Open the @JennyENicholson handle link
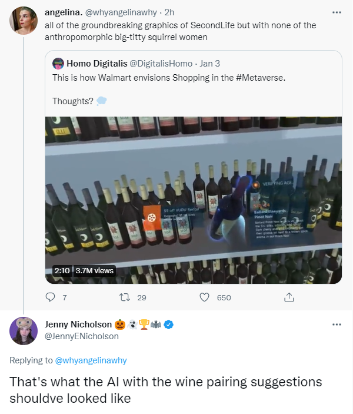This screenshot has height=414, width=353. (x=82, y=336)
